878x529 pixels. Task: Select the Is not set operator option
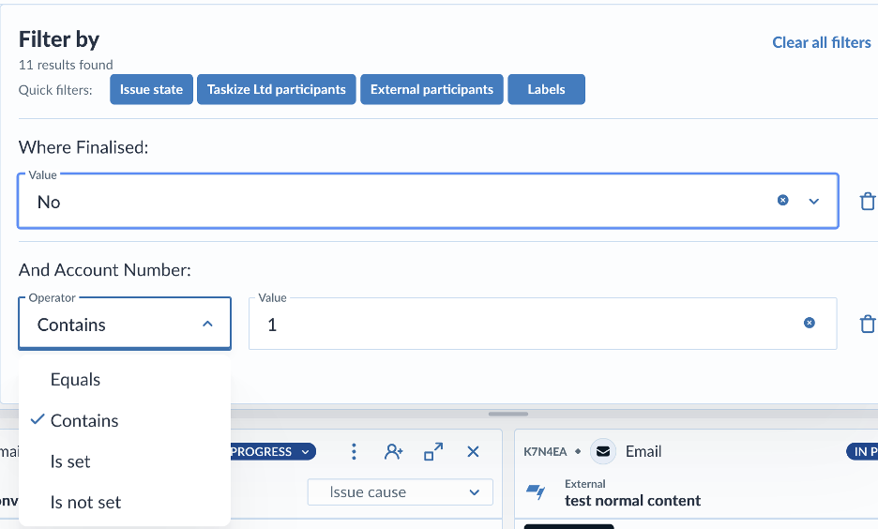pyautogui.click(x=125, y=502)
